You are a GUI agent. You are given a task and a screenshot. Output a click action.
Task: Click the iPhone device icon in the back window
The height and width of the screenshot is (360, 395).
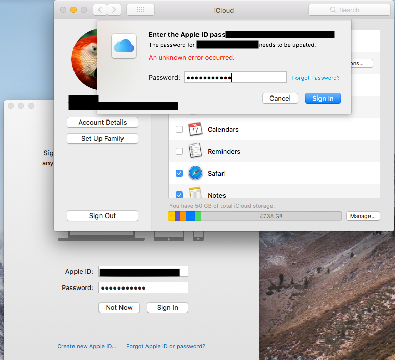coord(198,236)
